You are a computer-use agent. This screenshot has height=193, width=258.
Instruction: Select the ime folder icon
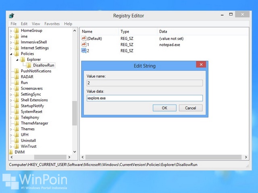coord(17,37)
